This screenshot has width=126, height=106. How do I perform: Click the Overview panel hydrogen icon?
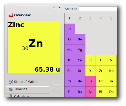[x=11, y=15]
